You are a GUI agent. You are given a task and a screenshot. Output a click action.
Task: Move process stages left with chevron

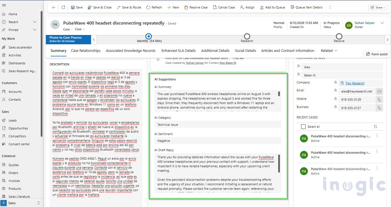94,40
